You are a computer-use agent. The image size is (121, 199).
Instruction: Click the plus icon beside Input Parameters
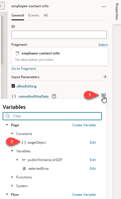(x=105, y=77)
